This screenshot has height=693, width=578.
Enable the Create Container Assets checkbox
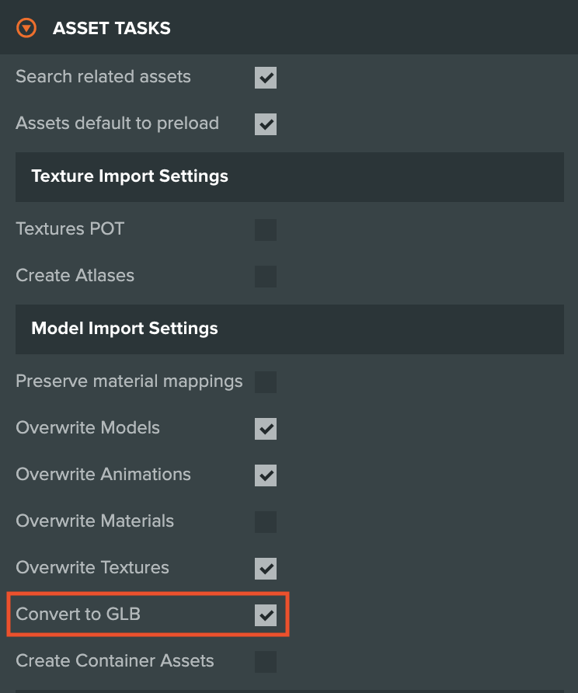265,661
